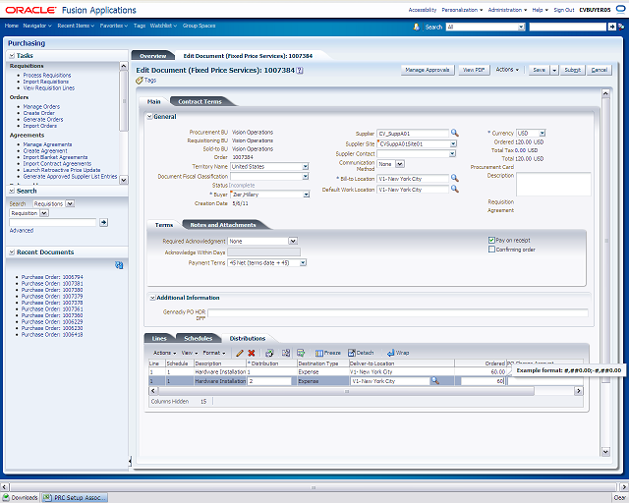Click the Submit button

coord(572,70)
